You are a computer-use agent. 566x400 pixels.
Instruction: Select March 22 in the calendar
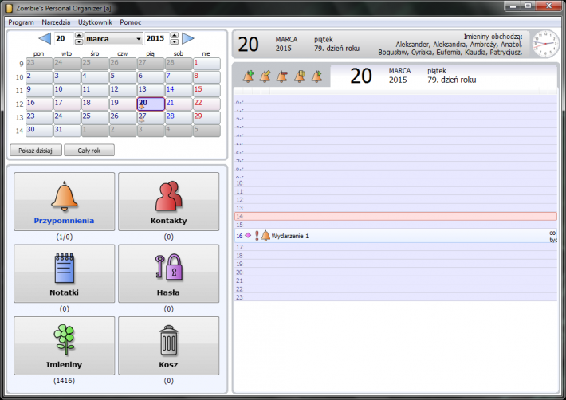tap(206, 104)
